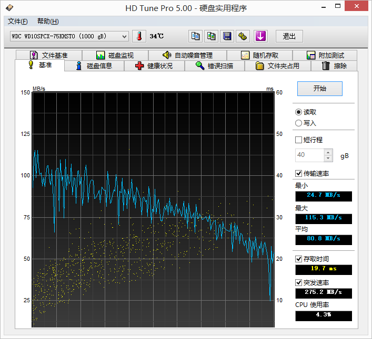Select the 读取 read radio button

point(299,112)
